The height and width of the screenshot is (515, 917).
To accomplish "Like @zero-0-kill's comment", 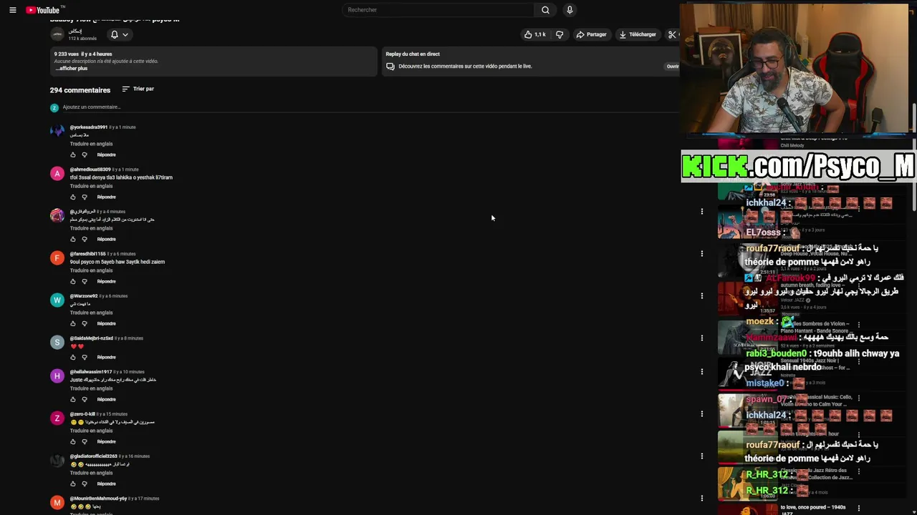I will pyautogui.click(x=72, y=441).
